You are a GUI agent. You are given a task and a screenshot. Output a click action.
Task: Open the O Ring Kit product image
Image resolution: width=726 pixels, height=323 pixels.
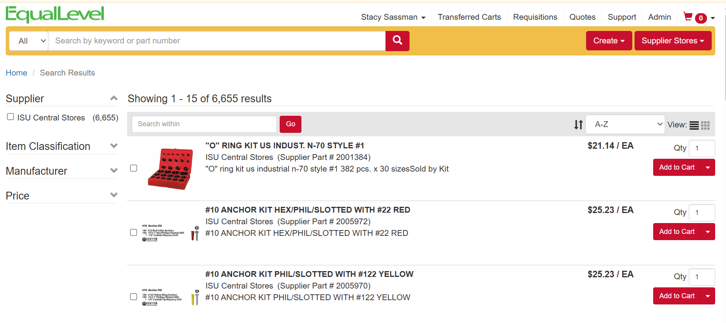[x=170, y=168]
